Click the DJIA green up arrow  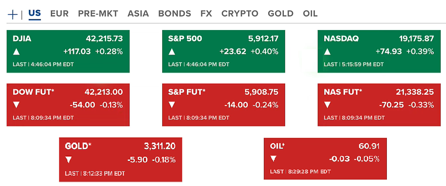point(17,52)
